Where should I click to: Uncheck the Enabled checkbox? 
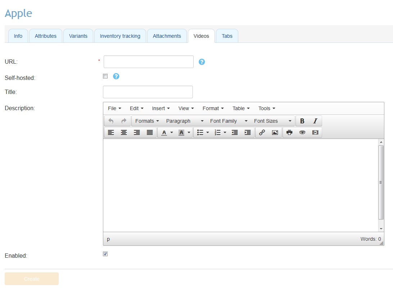point(105,254)
